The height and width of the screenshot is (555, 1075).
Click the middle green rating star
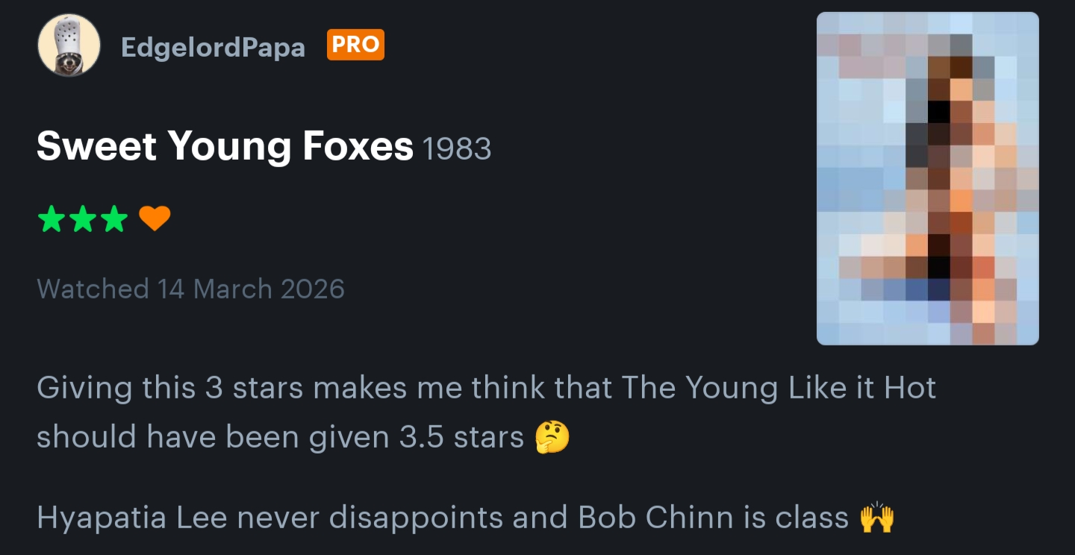click(82, 219)
